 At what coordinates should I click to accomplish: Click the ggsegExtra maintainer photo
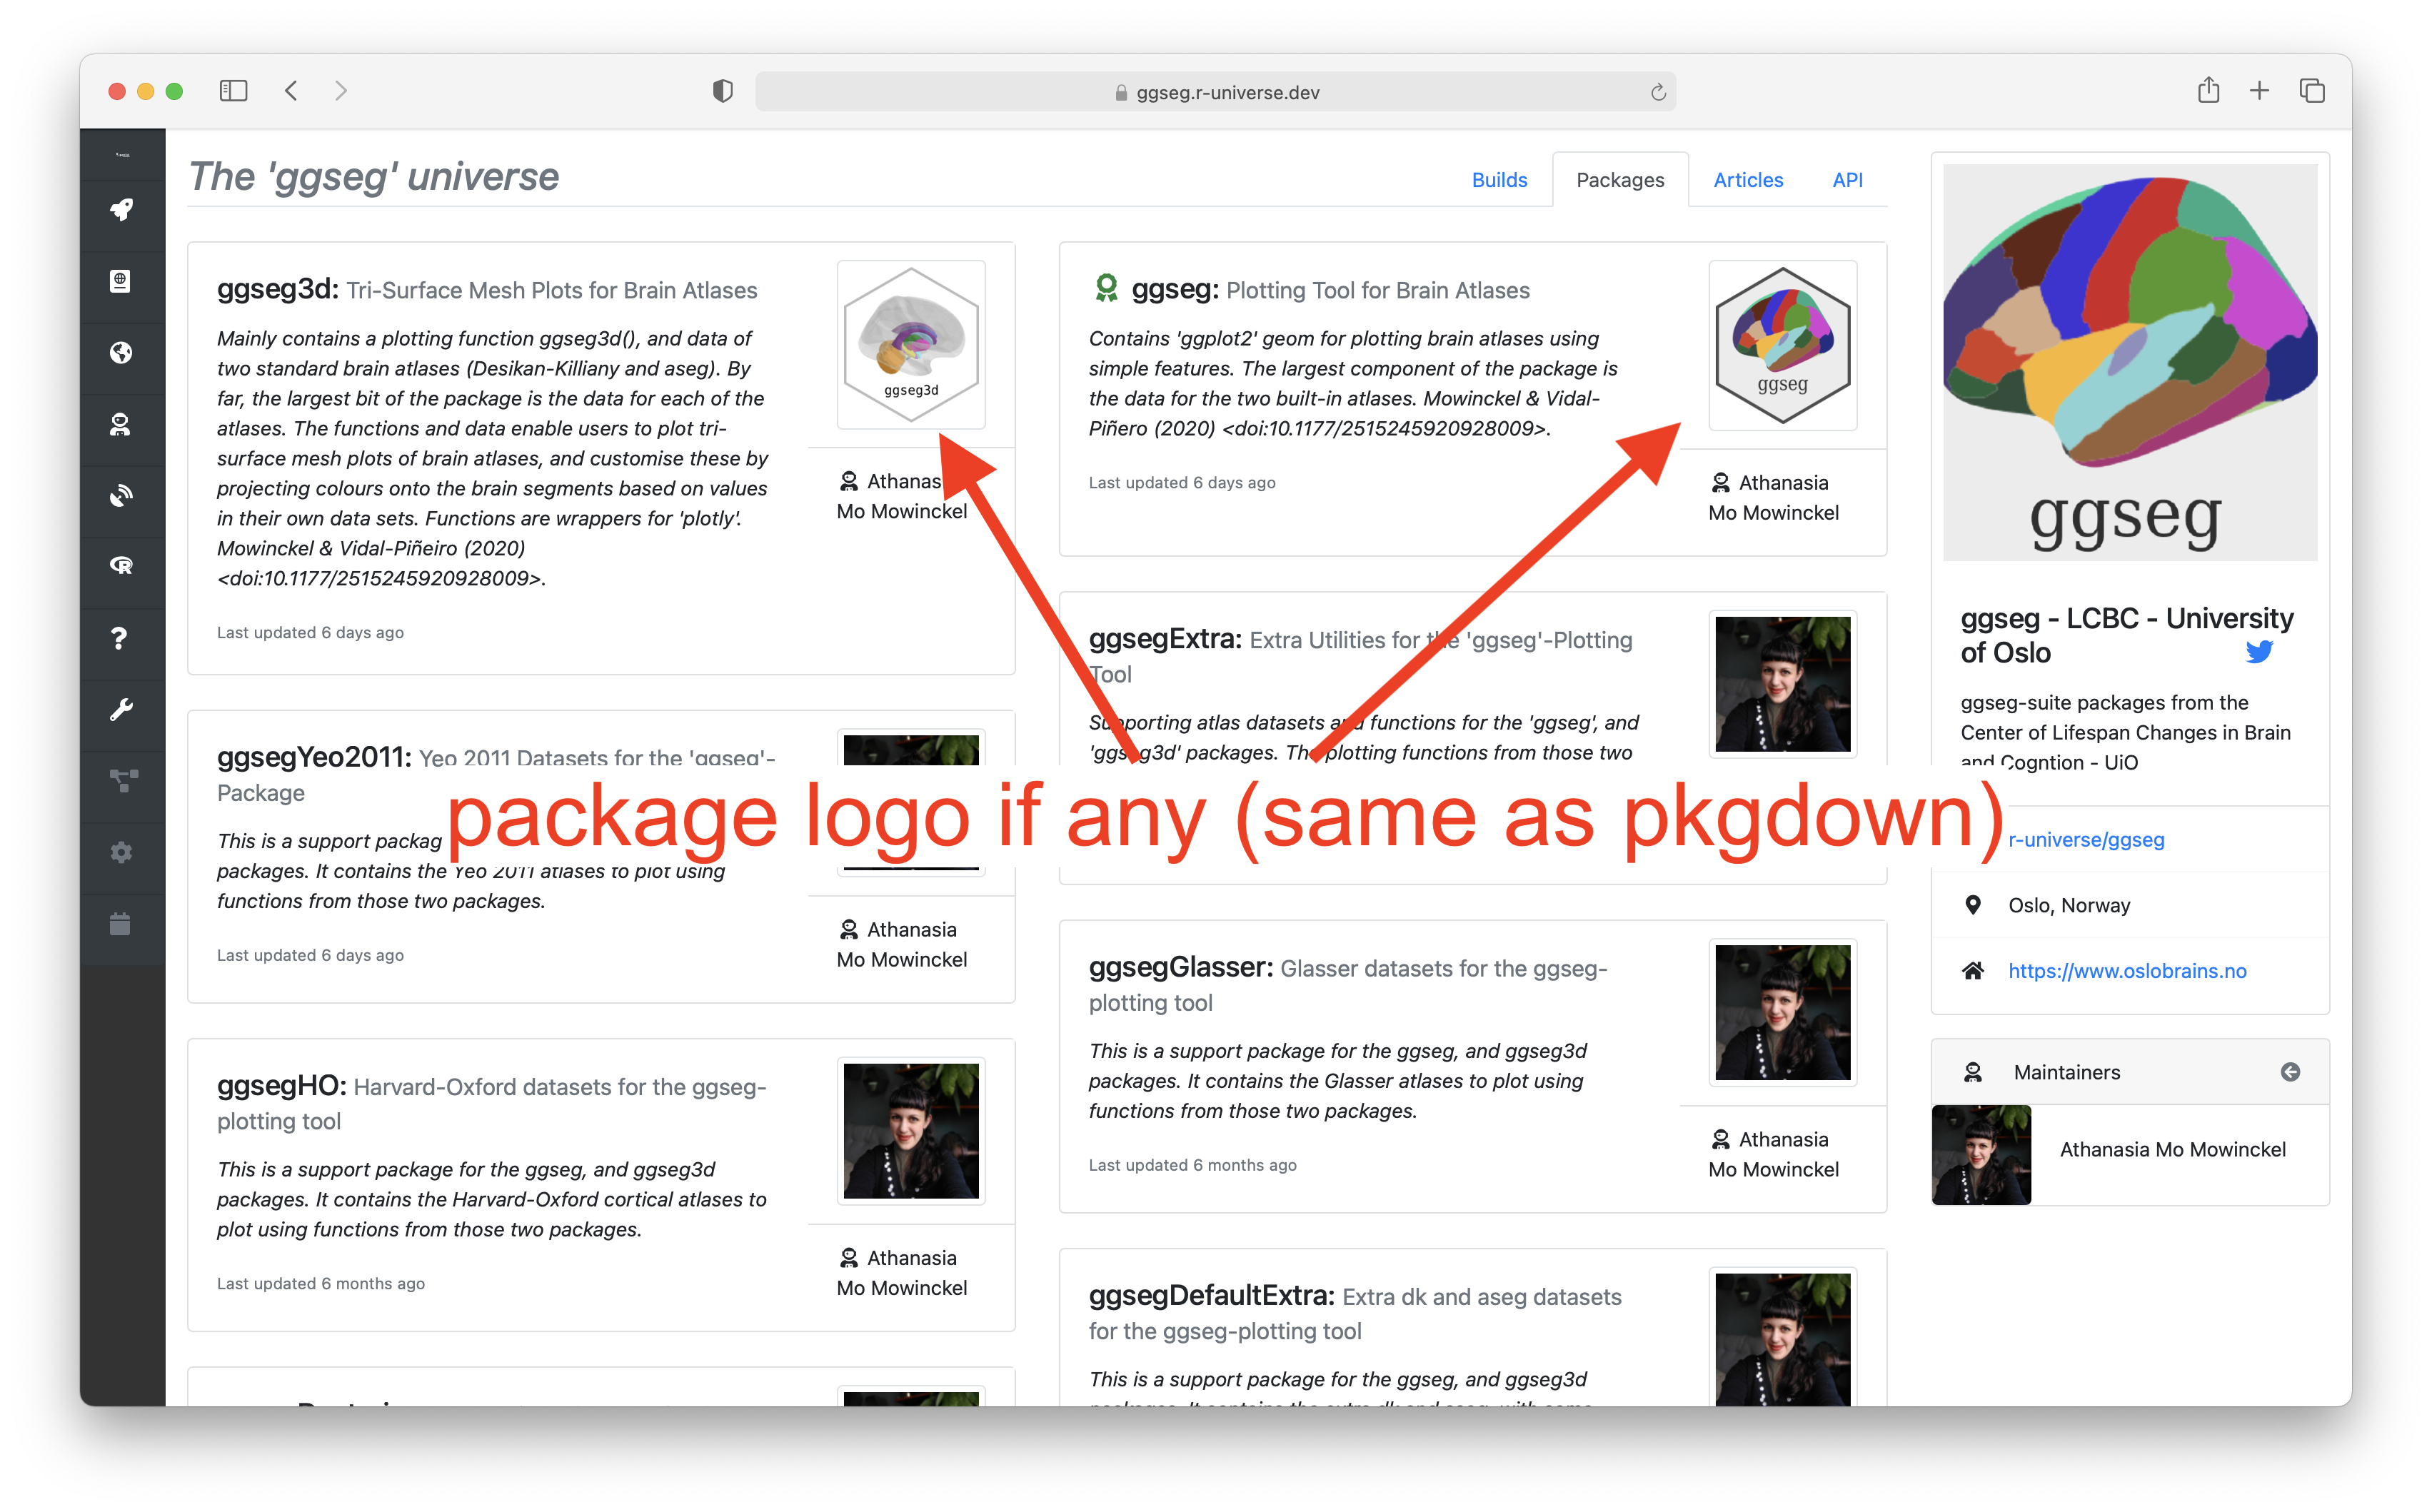click(1783, 684)
